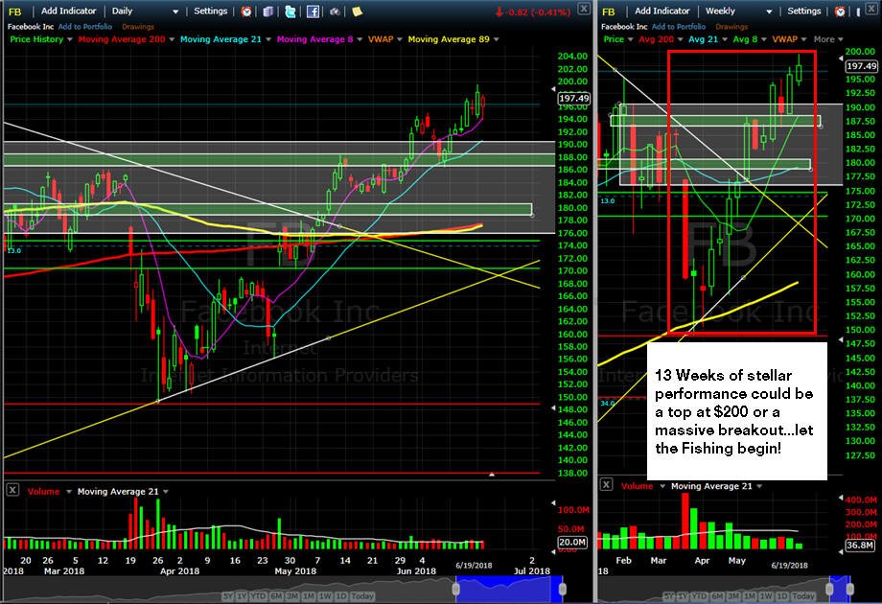Select the YTD range button on daily chart
The image size is (882, 604).
tap(258, 595)
